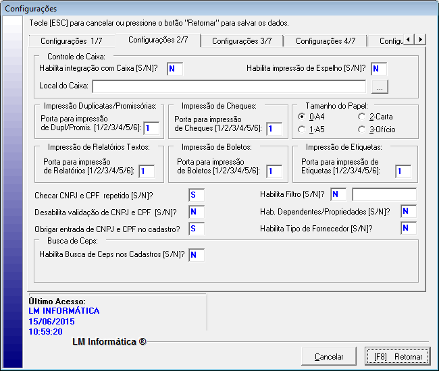Focus the Checar CNPJ e CPF repetido field
The width and height of the screenshot is (439, 371).
click(x=196, y=196)
